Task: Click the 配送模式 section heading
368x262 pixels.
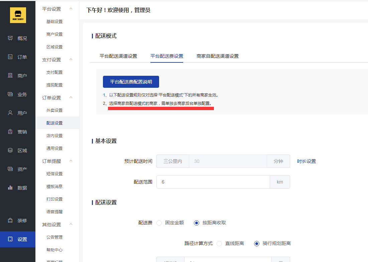Action: tap(106, 36)
